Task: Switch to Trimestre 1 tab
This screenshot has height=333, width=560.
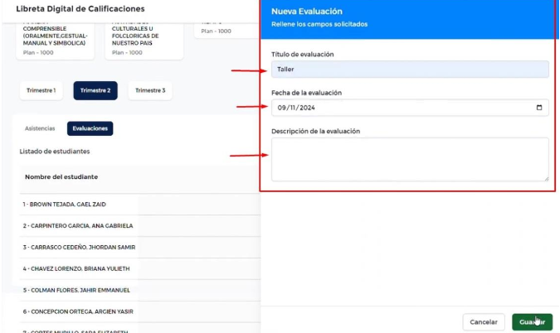Action: coord(42,90)
